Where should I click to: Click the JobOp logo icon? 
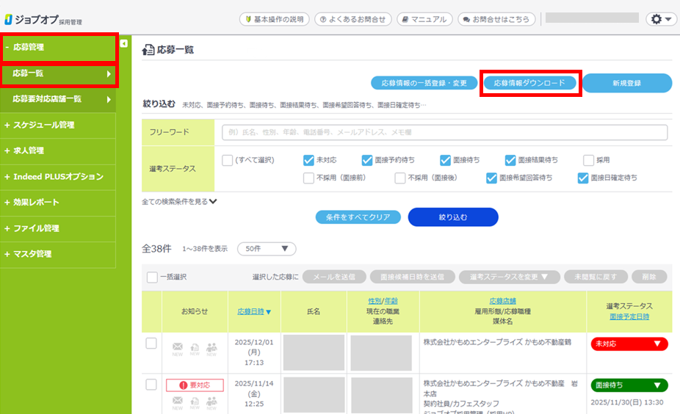pyautogui.click(x=8, y=19)
